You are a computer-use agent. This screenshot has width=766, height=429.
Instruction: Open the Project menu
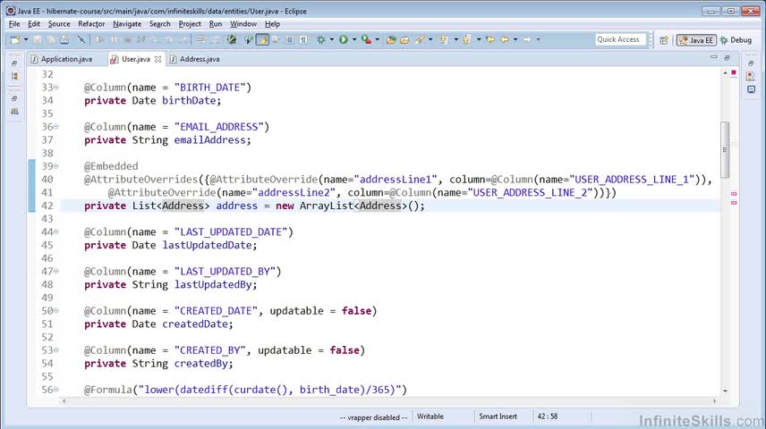190,24
